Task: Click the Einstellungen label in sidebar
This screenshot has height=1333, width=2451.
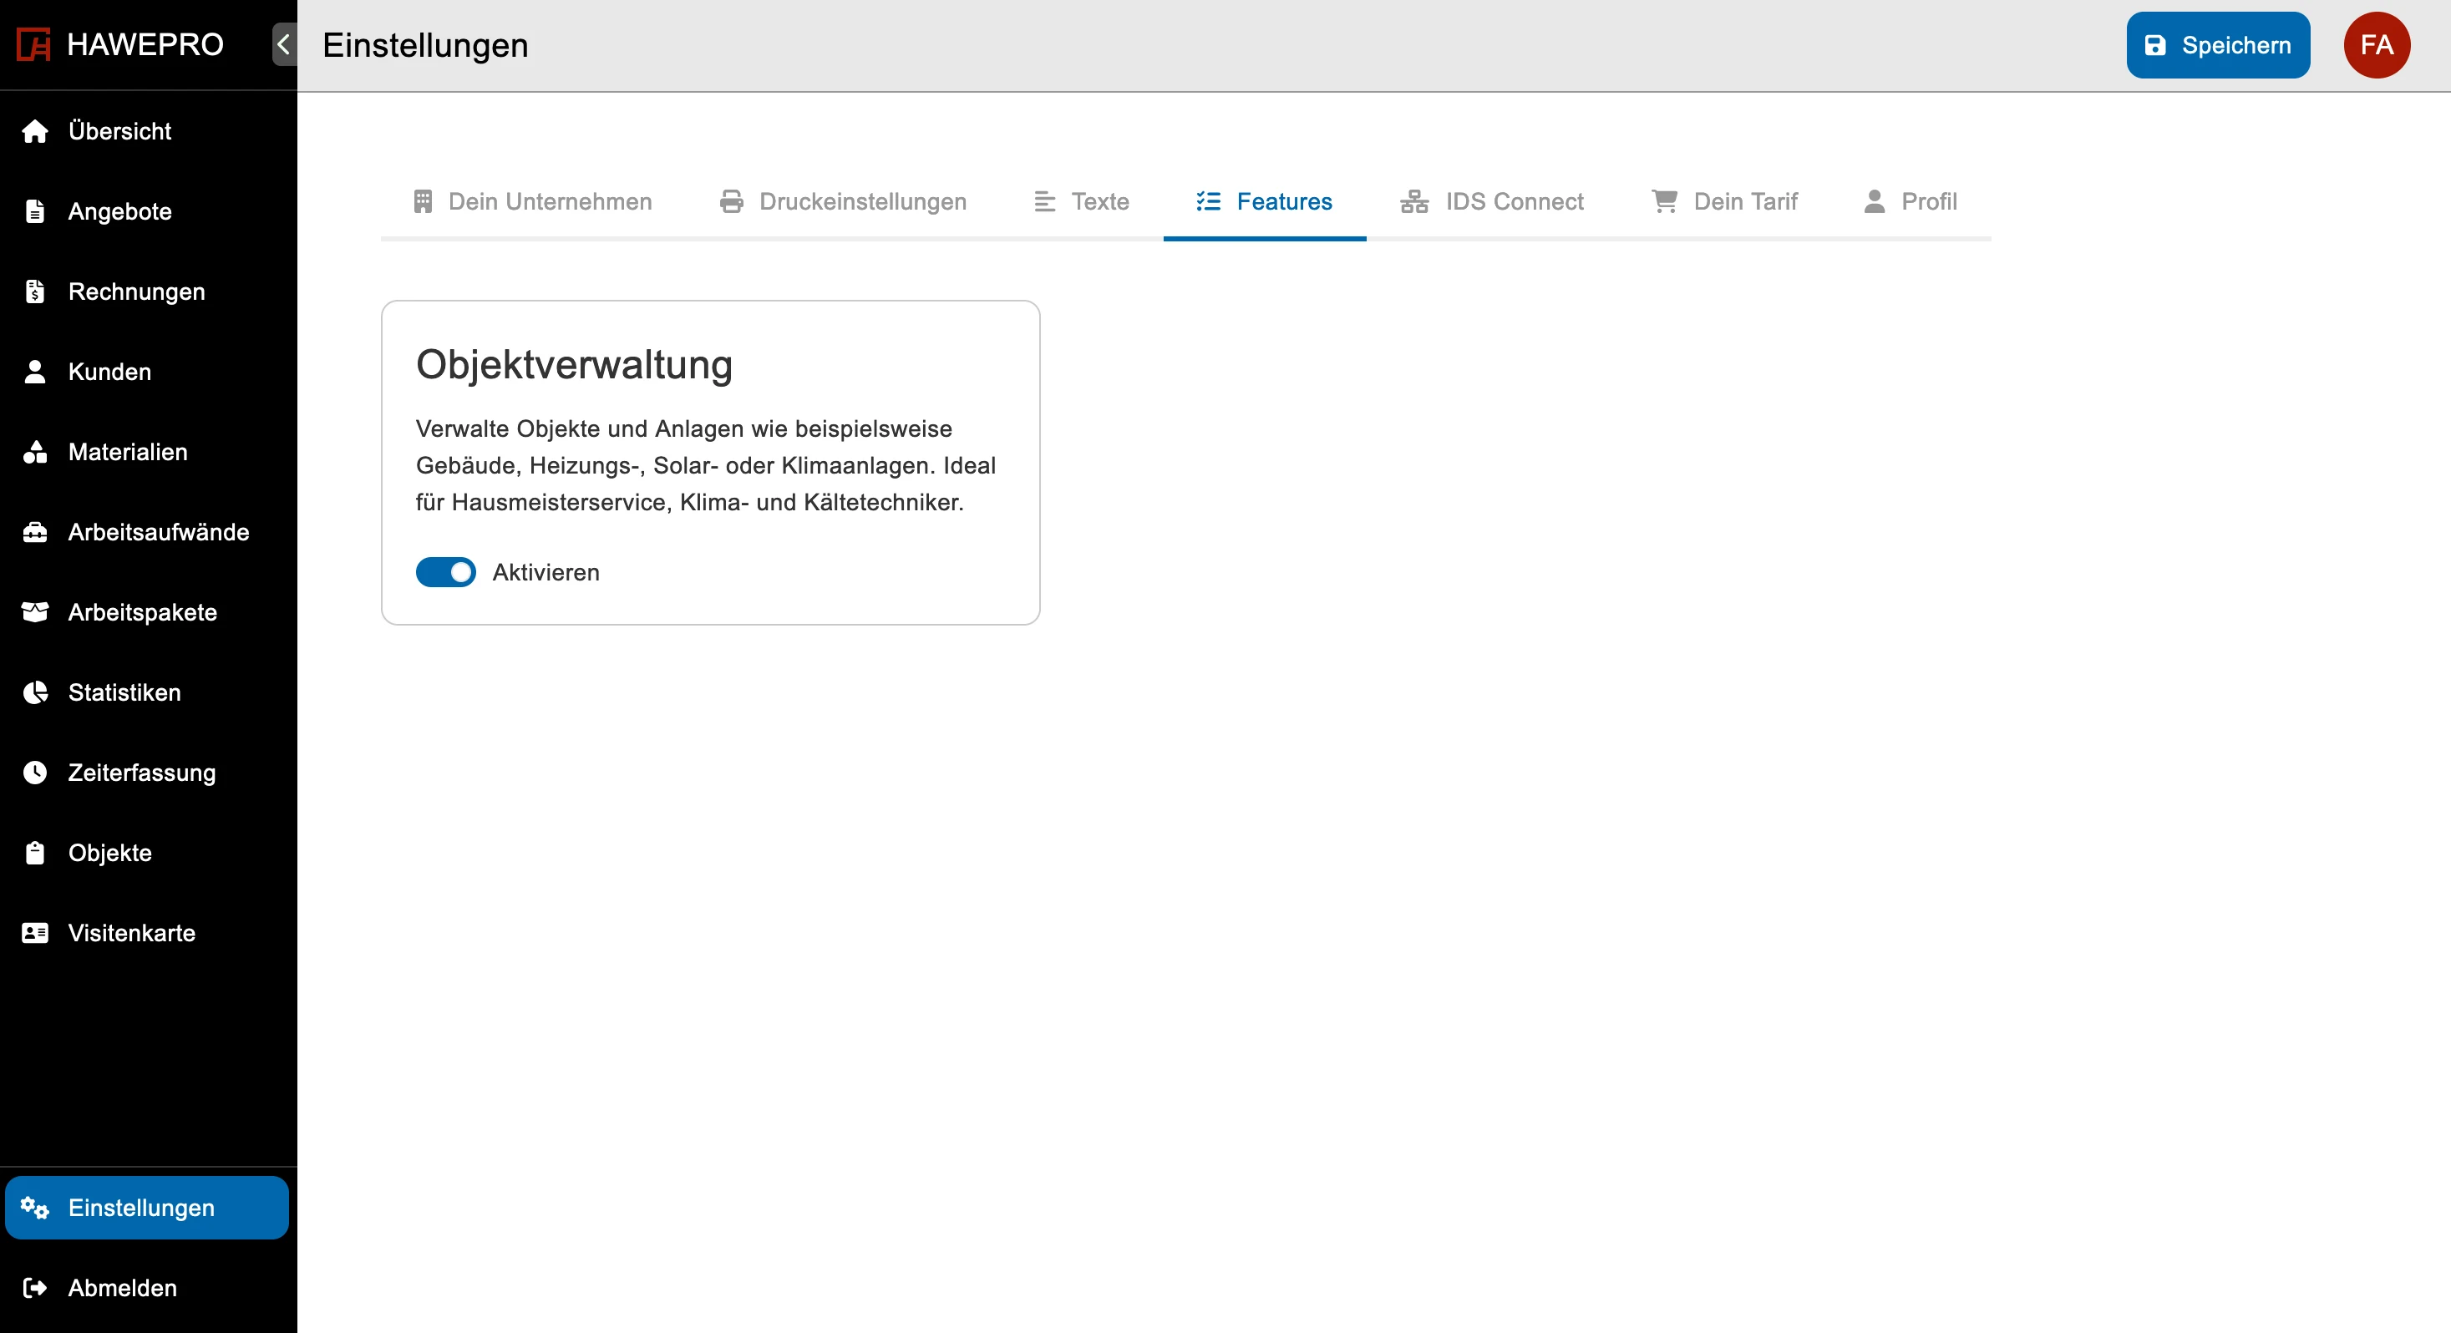Action: coord(142,1209)
